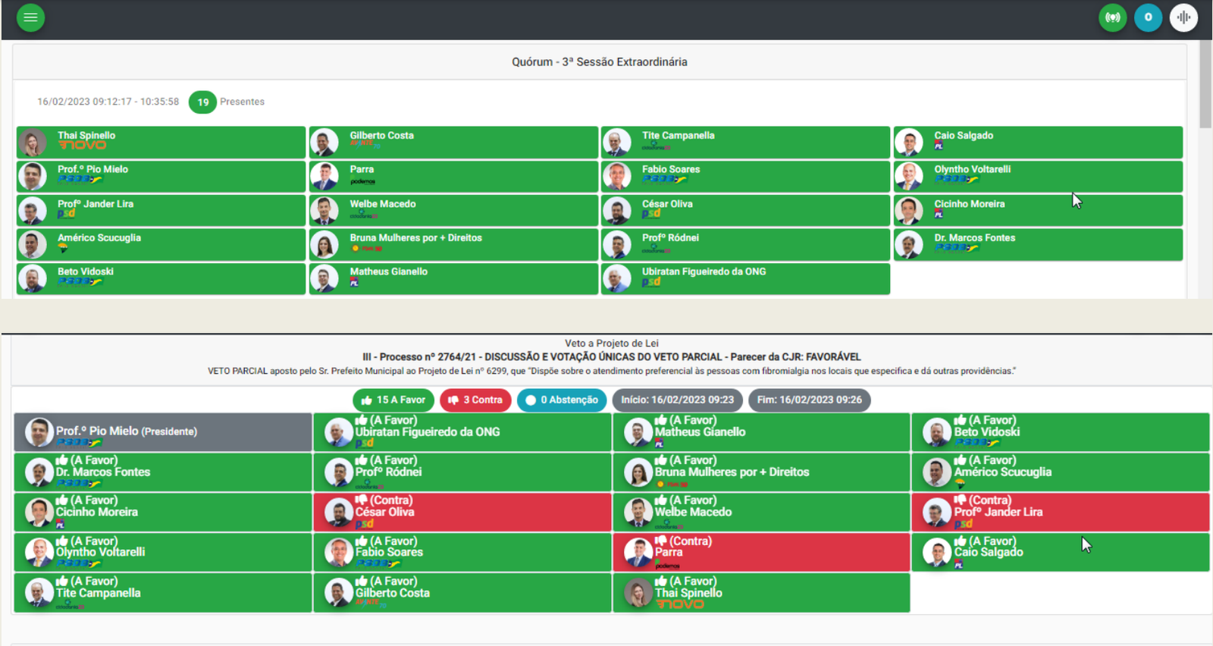Image resolution: width=1213 pixels, height=646 pixels.
Task: Click the vertical scrollbar on quorum panel
Action: (x=1205, y=83)
